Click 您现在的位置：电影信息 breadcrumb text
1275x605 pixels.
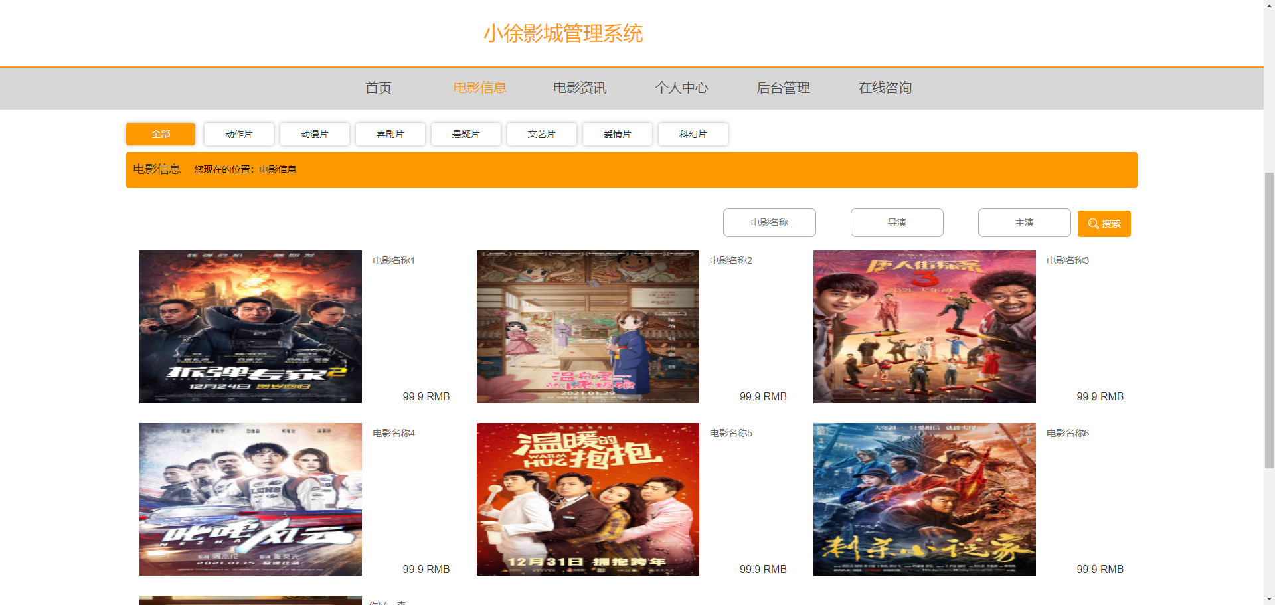click(x=245, y=169)
